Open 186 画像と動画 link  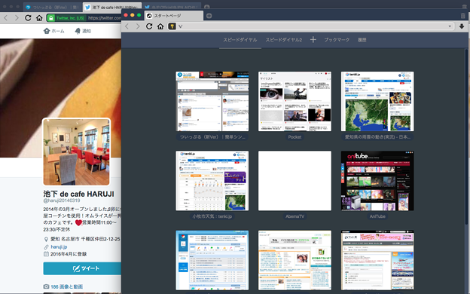[x=66, y=286]
